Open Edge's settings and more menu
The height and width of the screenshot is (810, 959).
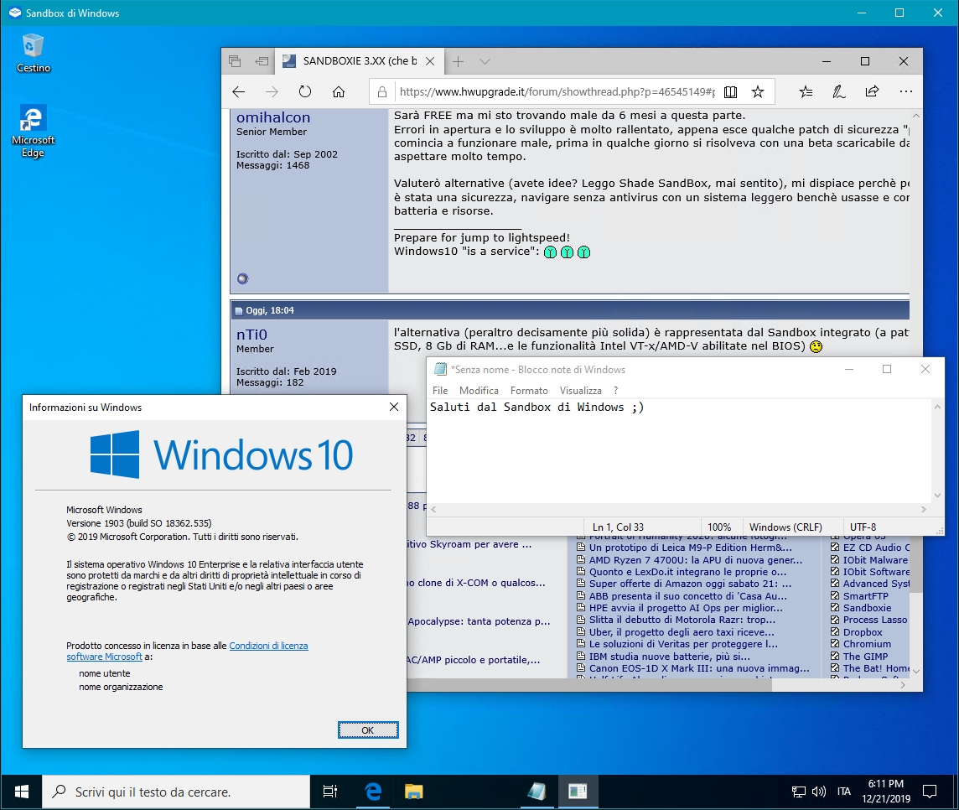906,91
